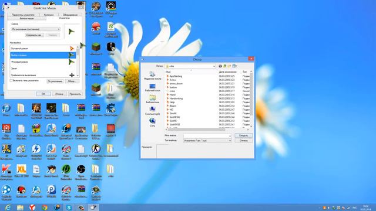Screen dimensions: 376x211
Task: Click the Сохранить как... button
Action: coord(35,35)
